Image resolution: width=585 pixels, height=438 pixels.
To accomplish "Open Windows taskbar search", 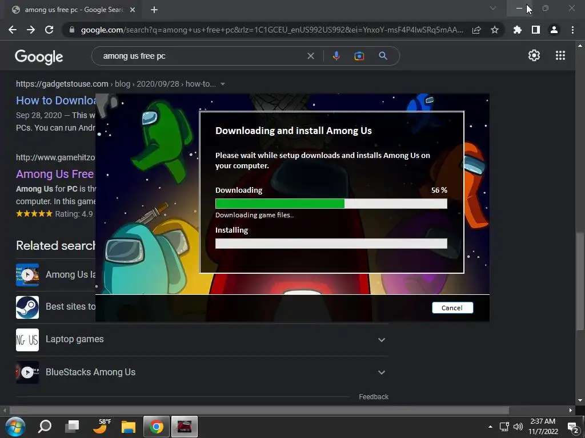I will tap(45, 427).
